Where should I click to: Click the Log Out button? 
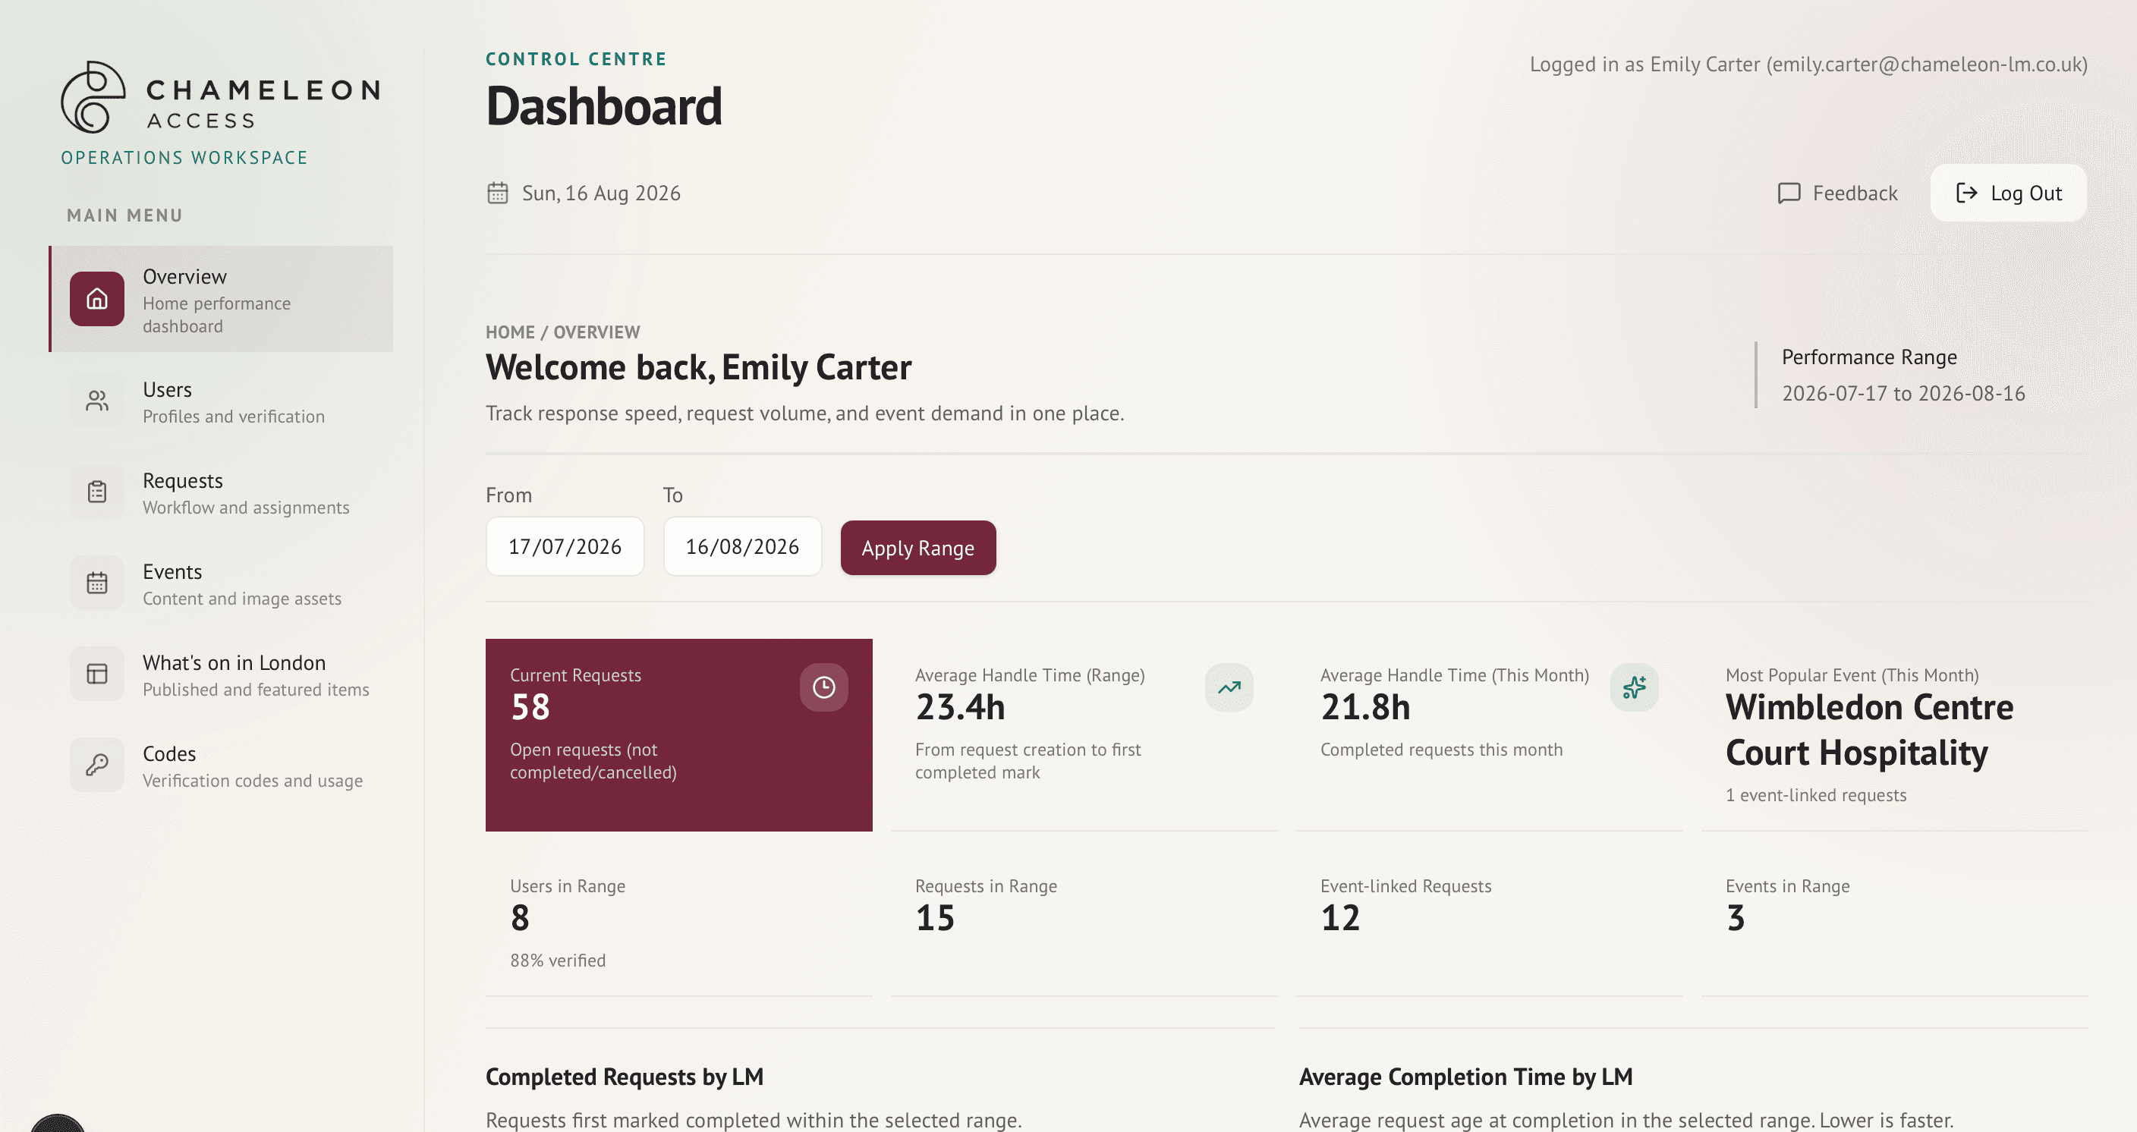pyautogui.click(x=2007, y=193)
